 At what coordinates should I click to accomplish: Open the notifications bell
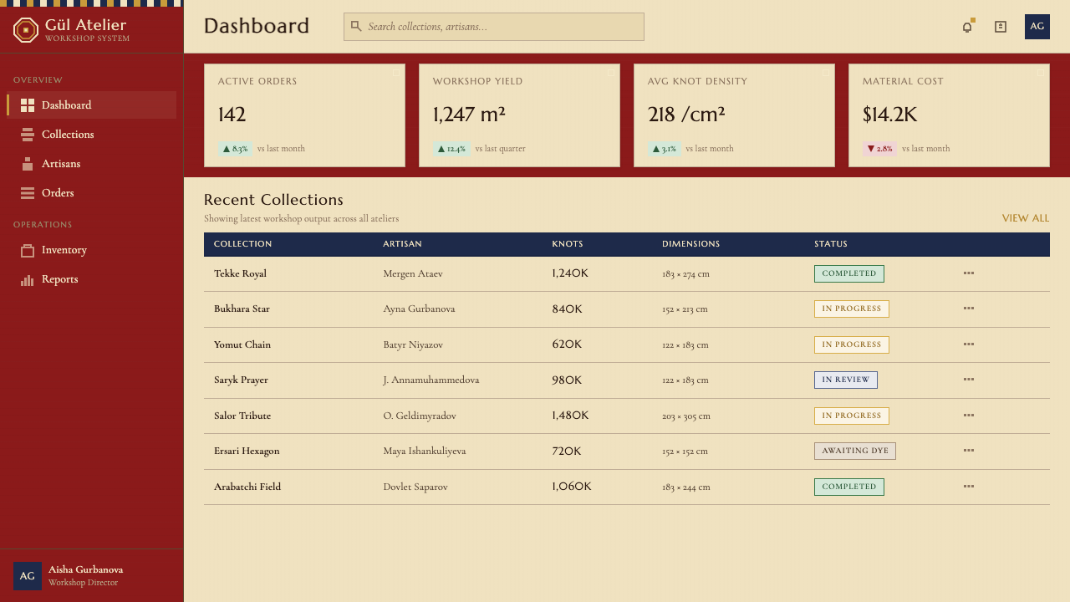pos(967,27)
